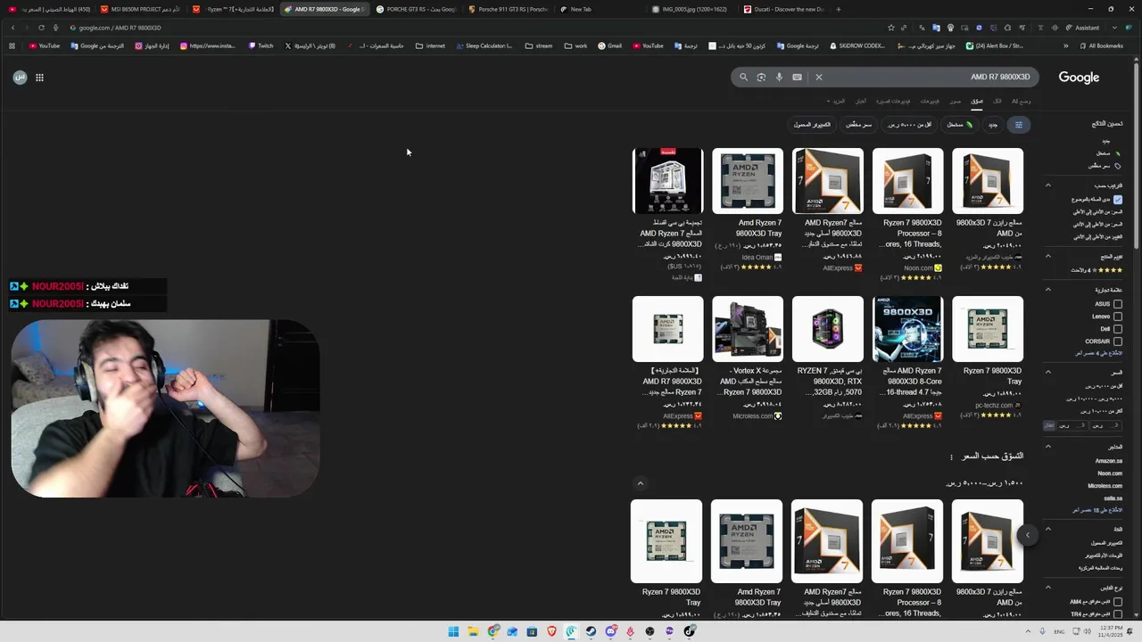The width and height of the screenshot is (1142, 642).
Task: Tick the Lenovo brand checkbox
Action: coord(1118,317)
